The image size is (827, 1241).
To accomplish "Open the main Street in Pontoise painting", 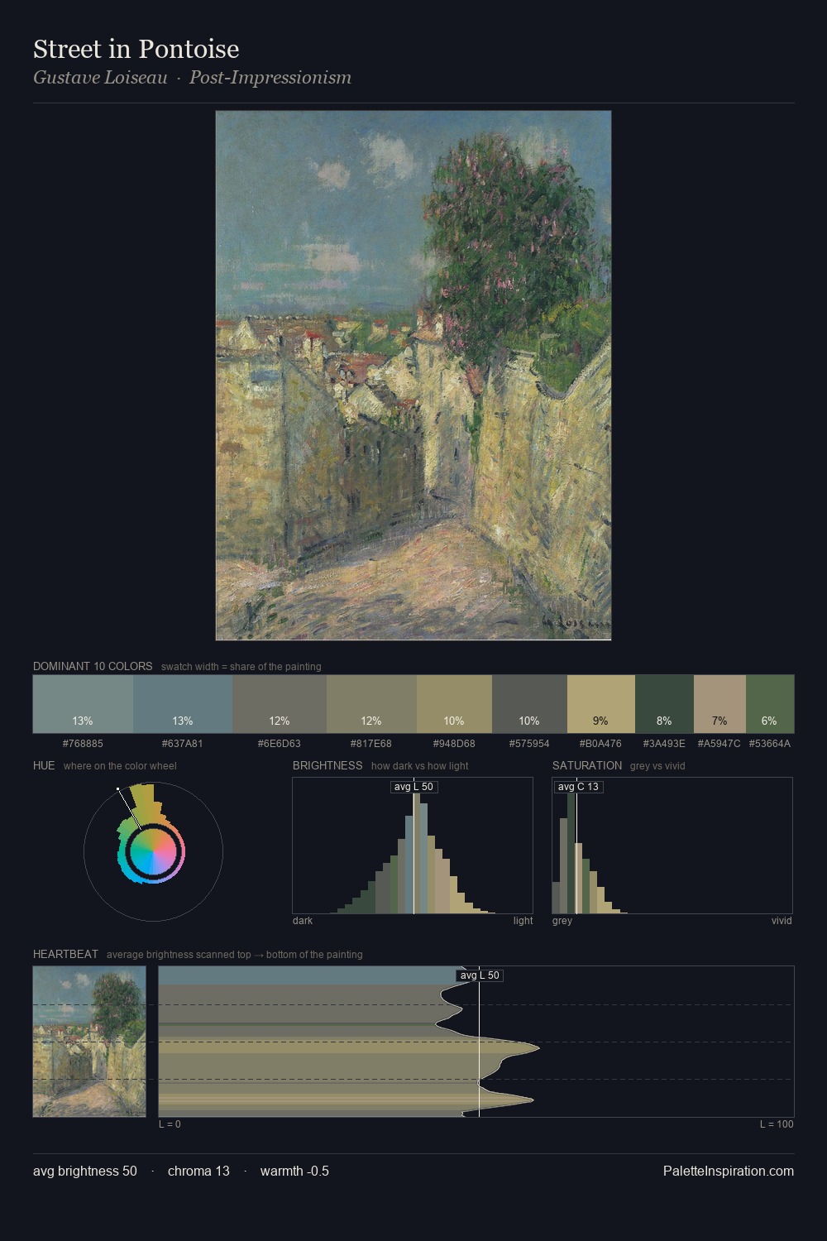I will coord(413,376).
